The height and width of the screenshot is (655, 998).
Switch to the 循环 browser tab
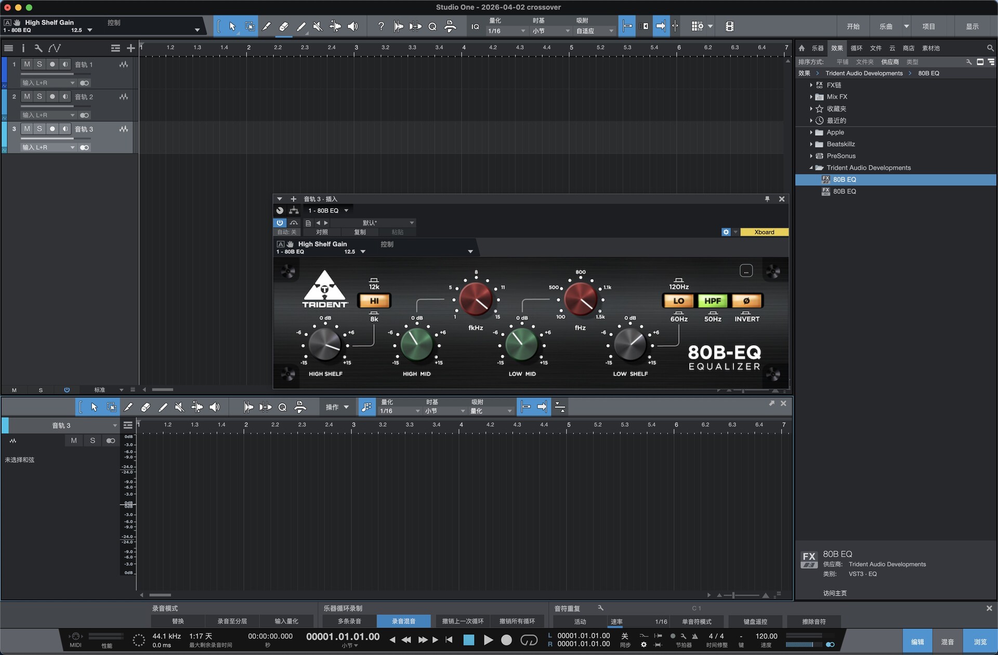click(857, 48)
